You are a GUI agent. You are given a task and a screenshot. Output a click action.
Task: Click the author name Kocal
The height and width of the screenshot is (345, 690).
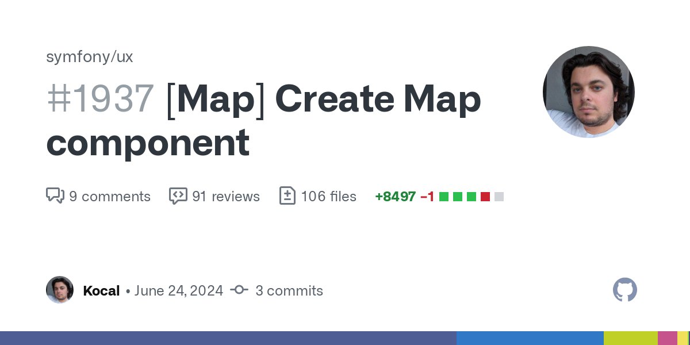[x=101, y=291]
